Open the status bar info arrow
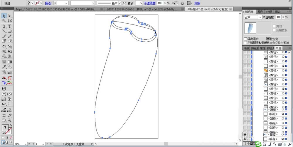 click(92, 144)
